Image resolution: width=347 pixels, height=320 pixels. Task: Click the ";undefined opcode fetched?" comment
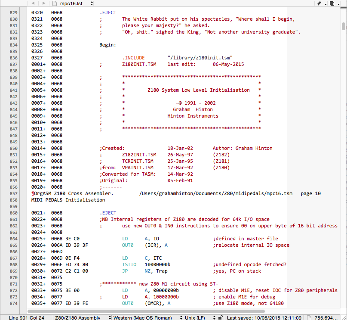pos(250,264)
